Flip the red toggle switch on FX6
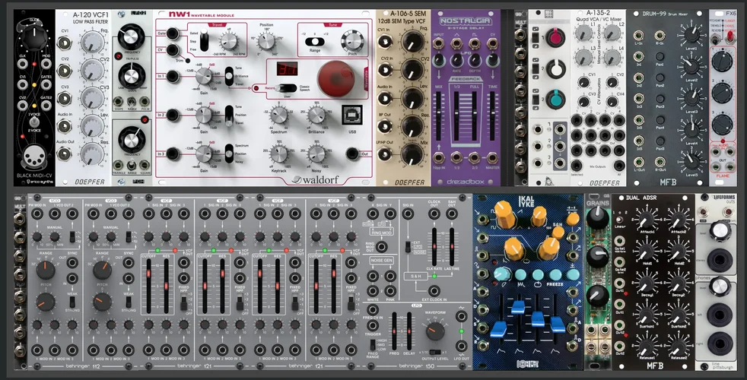Screen dimensions: 747x380 pyautogui.click(x=727, y=35)
